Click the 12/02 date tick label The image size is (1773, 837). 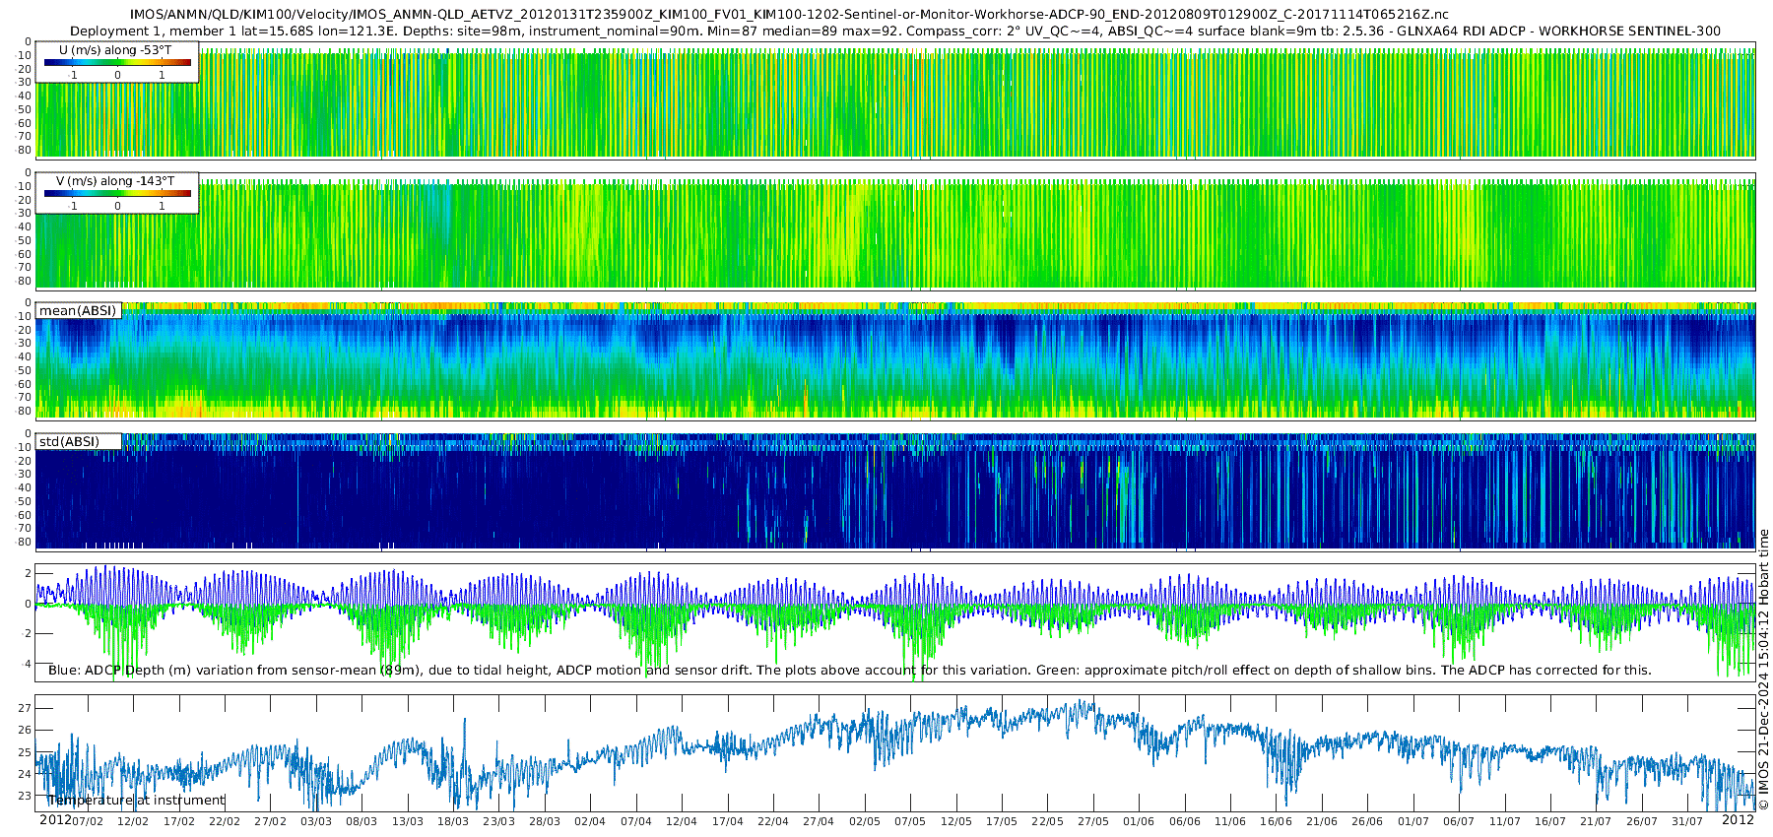pos(133,821)
